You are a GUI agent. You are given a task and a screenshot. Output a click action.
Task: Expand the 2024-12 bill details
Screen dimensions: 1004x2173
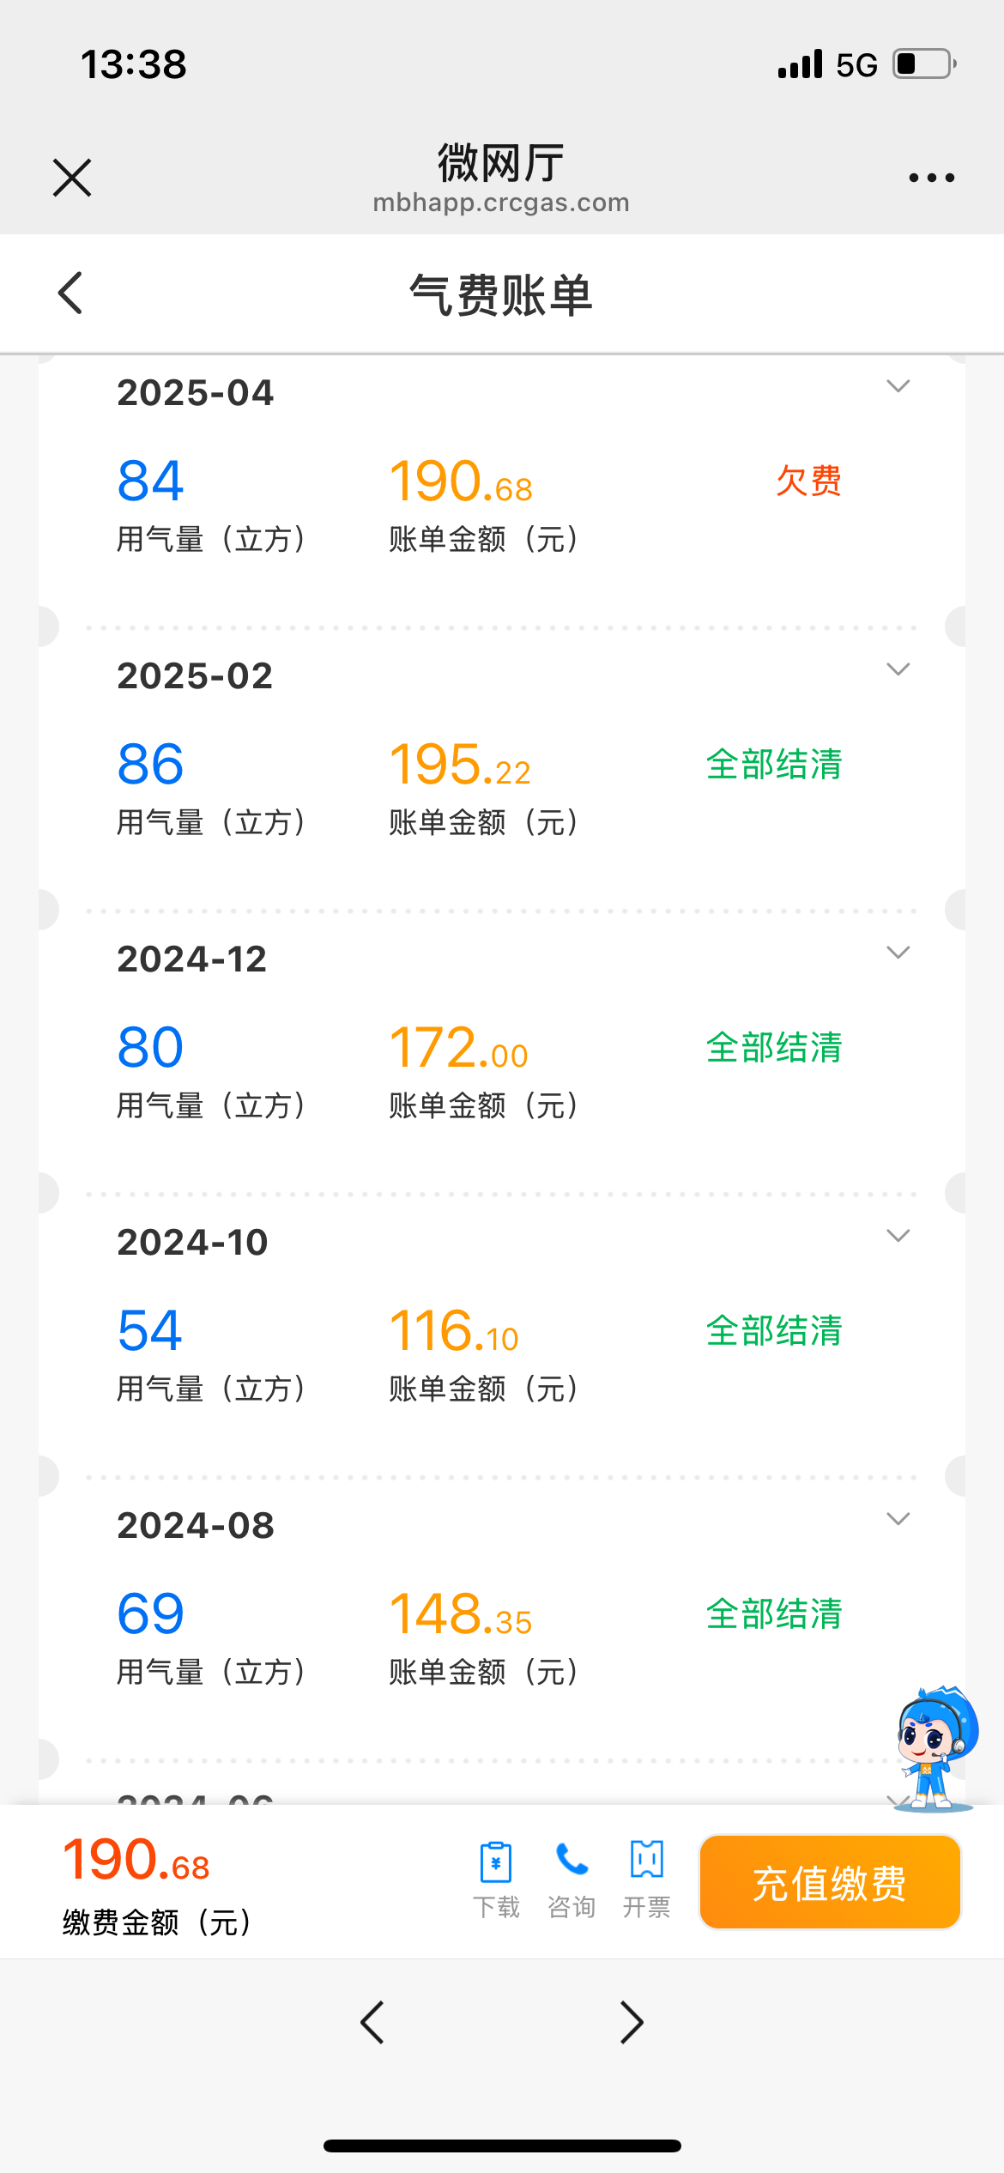pos(898,953)
